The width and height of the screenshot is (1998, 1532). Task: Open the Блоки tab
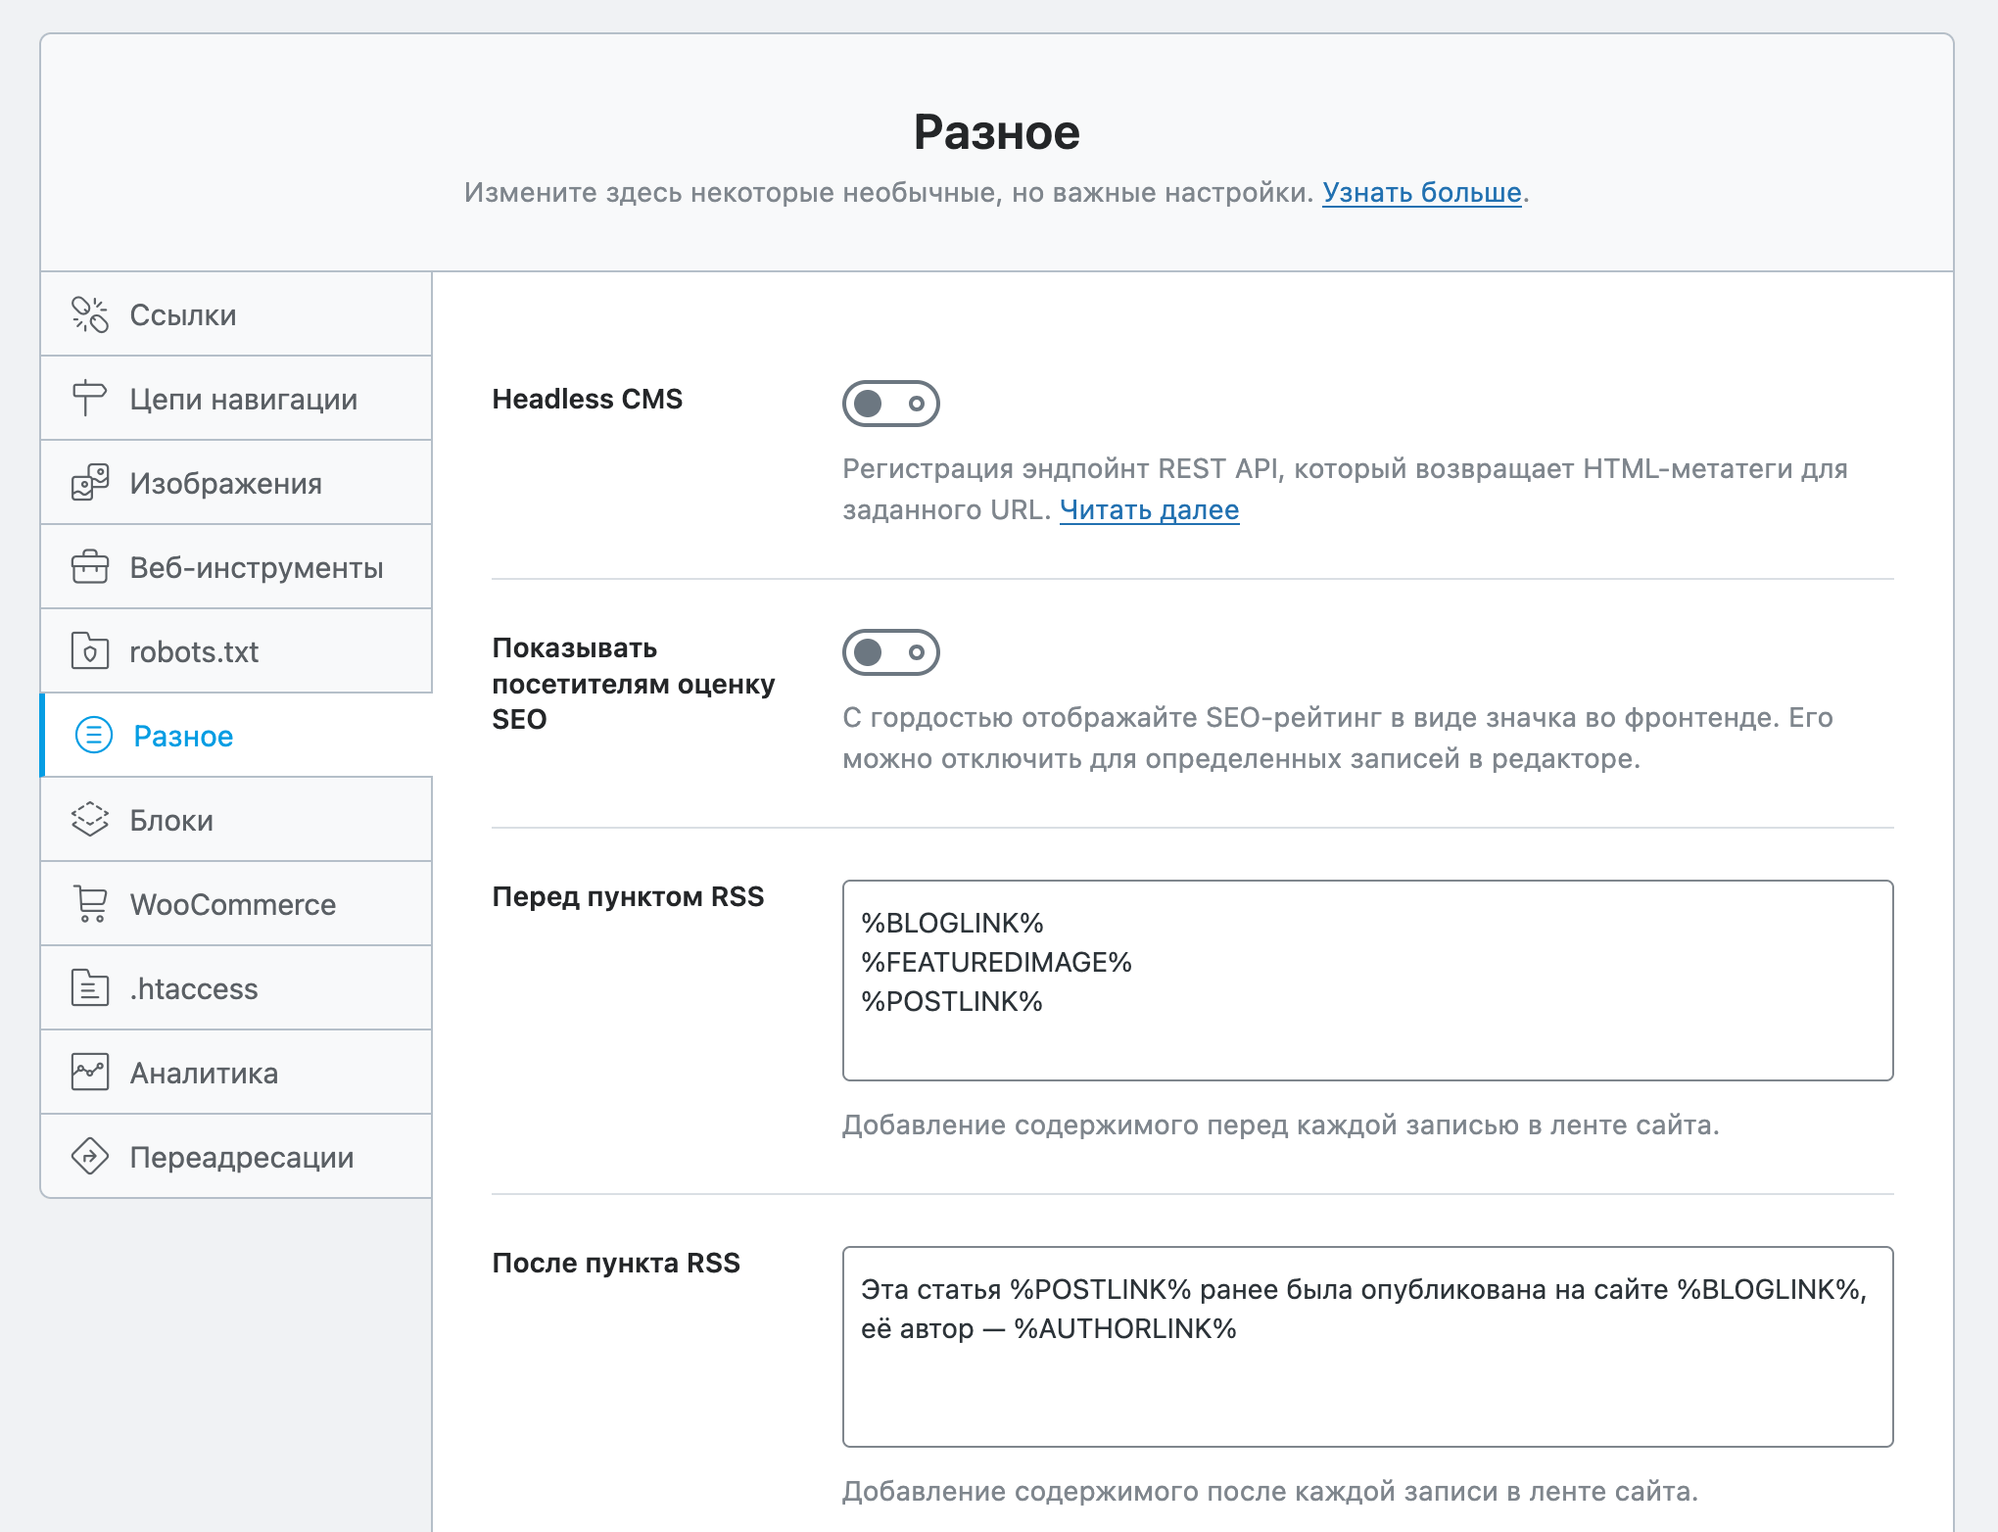coord(236,820)
